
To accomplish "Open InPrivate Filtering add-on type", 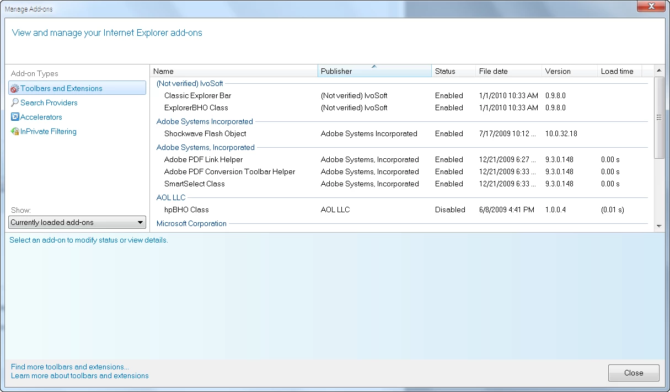I will click(x=48, y=131).
